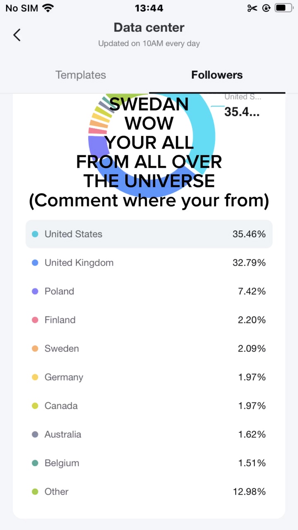Tap the Belgium 1.51% percentage

pyautogui.click(x=252, y=463)
